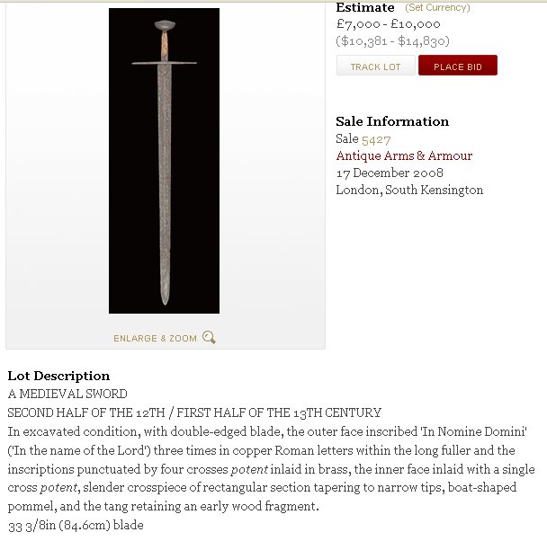Viewport: 547px width, 541px height.
Task: Click the 33 3/8in blade measurement line
Action: tap(76, 526)
